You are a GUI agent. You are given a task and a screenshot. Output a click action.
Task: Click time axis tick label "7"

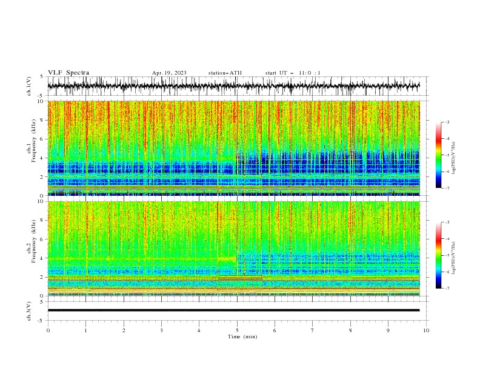point(313,330)
